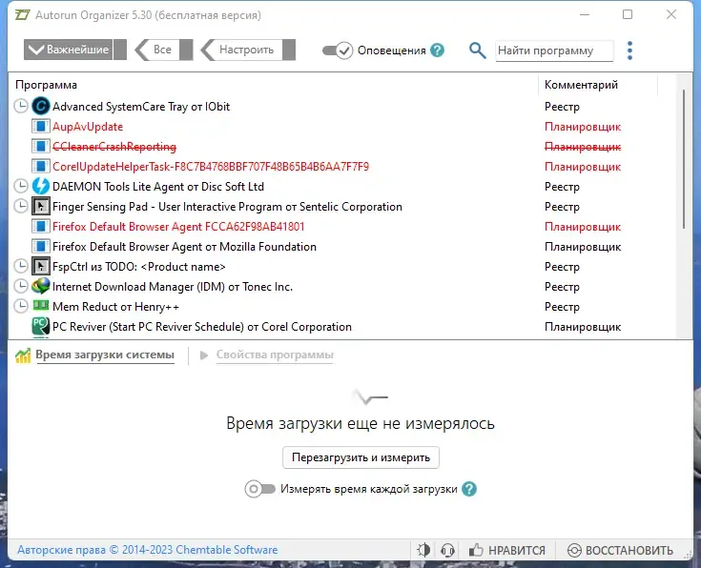This screenshot has width=701, height=568.
Task: Click Реестр comment in the Internet Download Manager row
Action: pos(562,287)
